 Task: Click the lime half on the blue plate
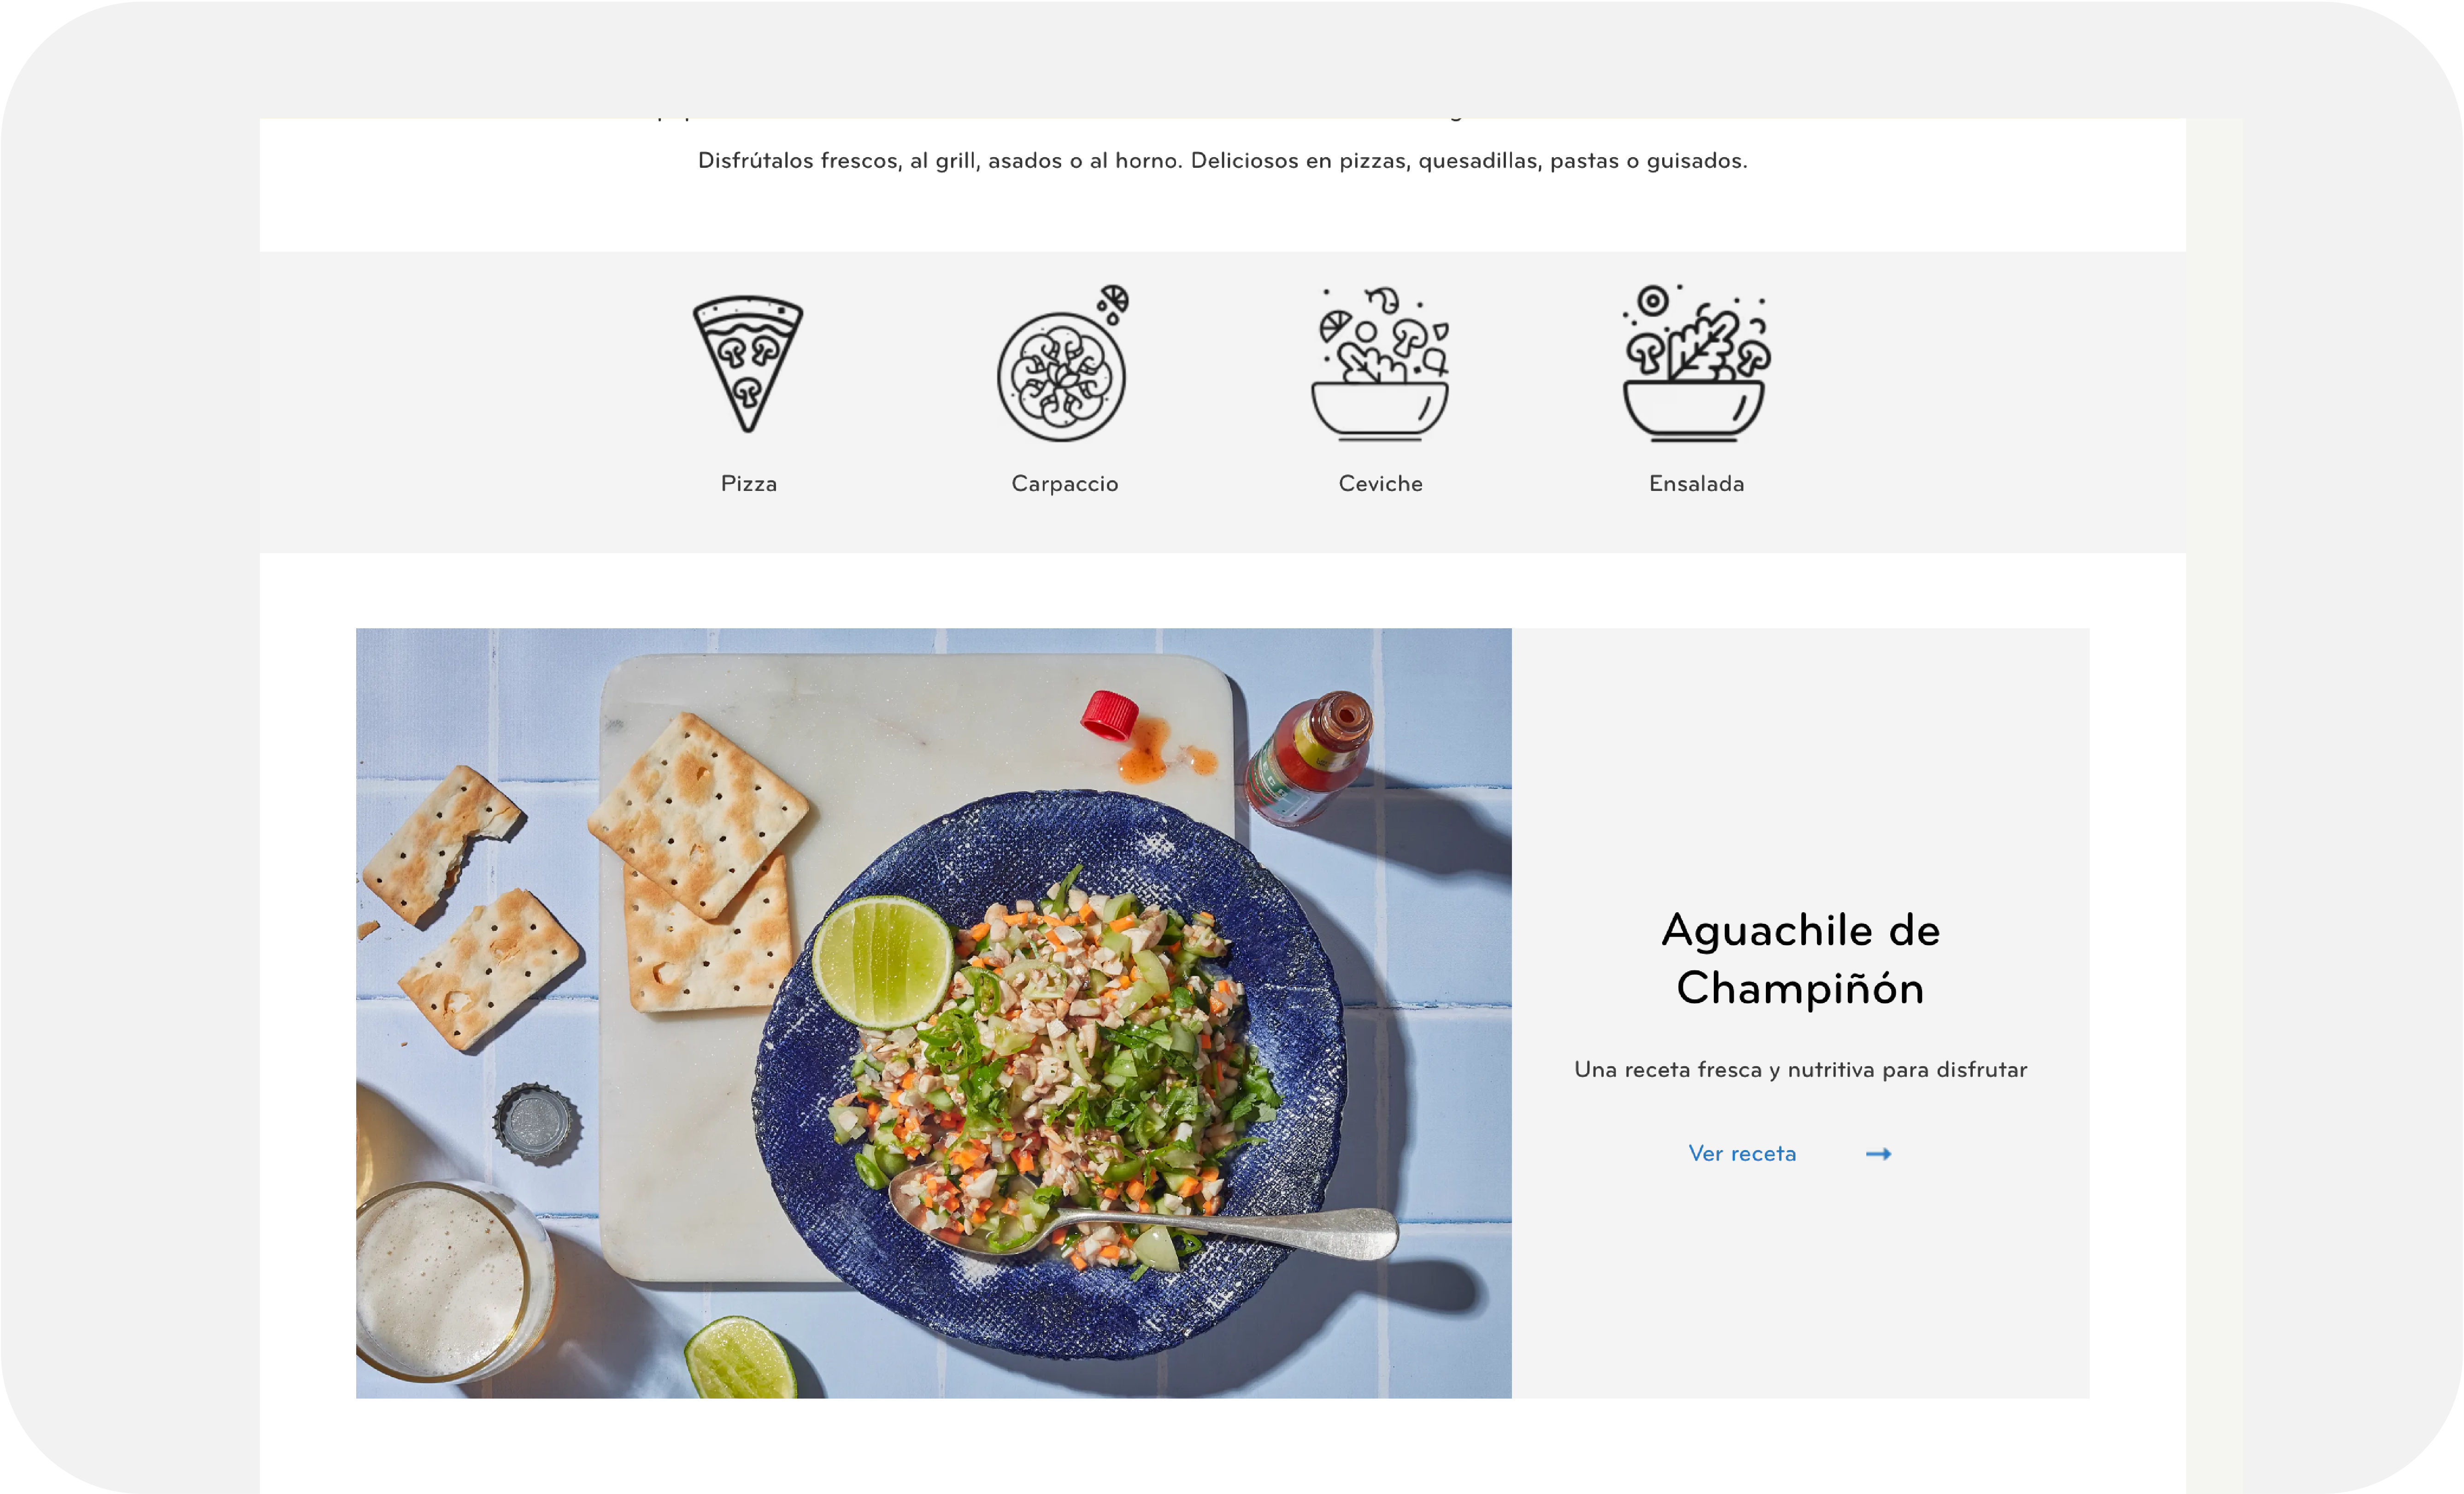tap(882, 962)
